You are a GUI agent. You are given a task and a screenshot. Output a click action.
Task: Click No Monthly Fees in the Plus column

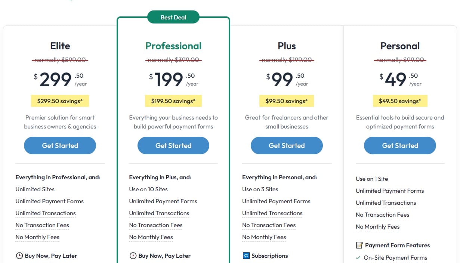264,237
